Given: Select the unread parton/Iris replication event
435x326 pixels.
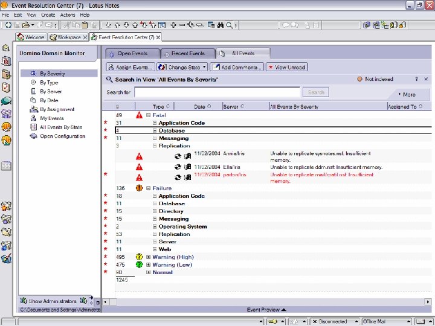Looking at the screenshot, I should coord(273,177).
